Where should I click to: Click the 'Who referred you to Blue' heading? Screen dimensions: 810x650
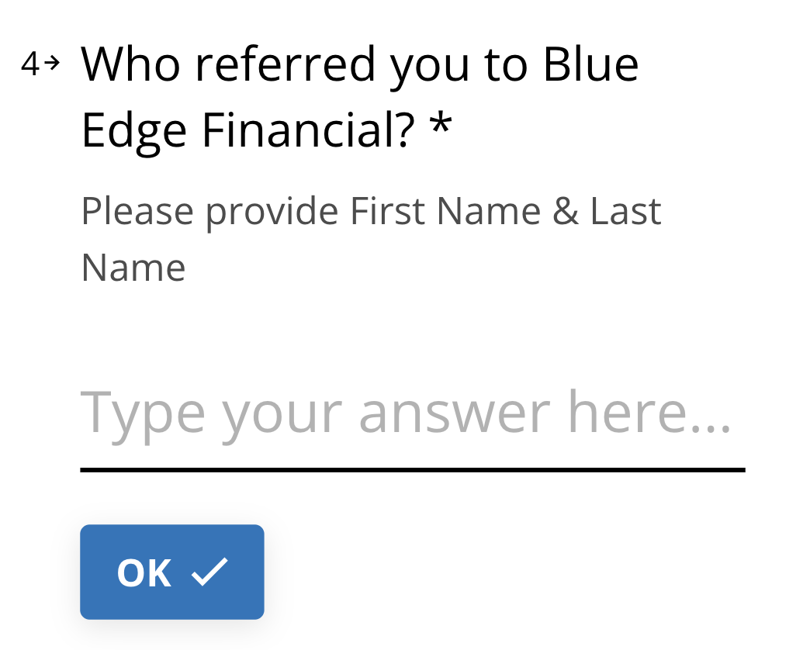coord(360,64)
